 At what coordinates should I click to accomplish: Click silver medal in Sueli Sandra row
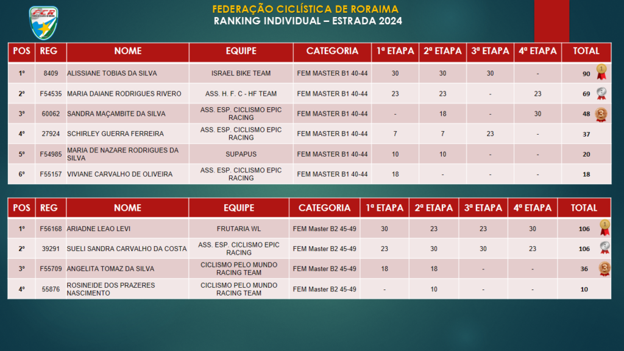[604, 248]
